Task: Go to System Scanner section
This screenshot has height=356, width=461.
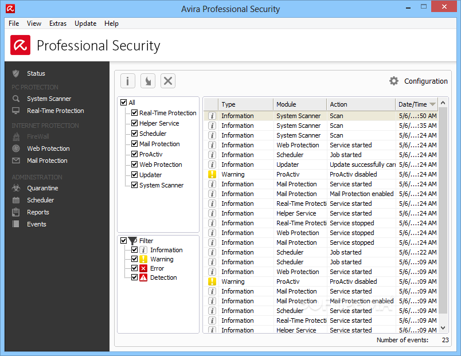Action: click(49, 99)
